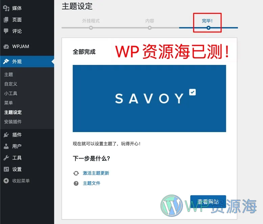Open the 媒体 menu item
The height and width of the screenshot is (224, 263).
(27, 8)
